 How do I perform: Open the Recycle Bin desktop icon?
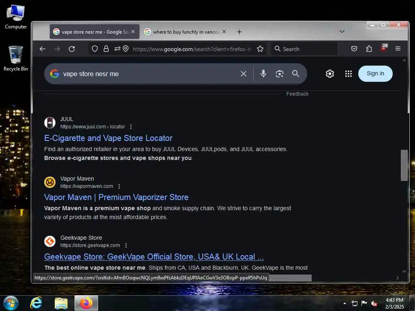pyautogui.click(x=16, y=58)
